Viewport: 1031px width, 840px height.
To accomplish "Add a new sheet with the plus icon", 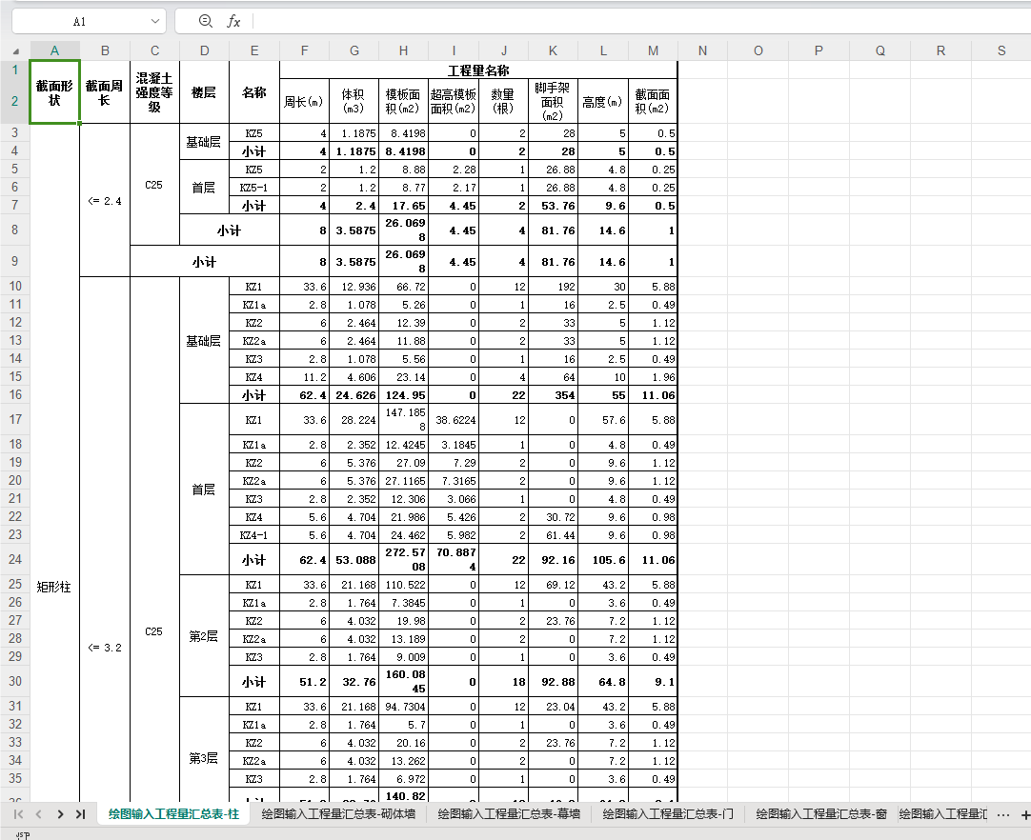I will tap(1024, 815).
